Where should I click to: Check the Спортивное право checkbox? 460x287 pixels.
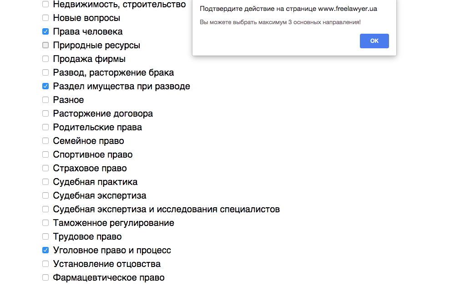pyautogui.click(x=45, y=154)
